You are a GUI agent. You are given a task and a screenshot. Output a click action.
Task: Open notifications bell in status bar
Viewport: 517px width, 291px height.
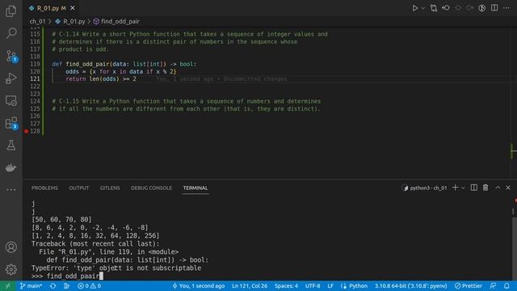click(506, 286)
